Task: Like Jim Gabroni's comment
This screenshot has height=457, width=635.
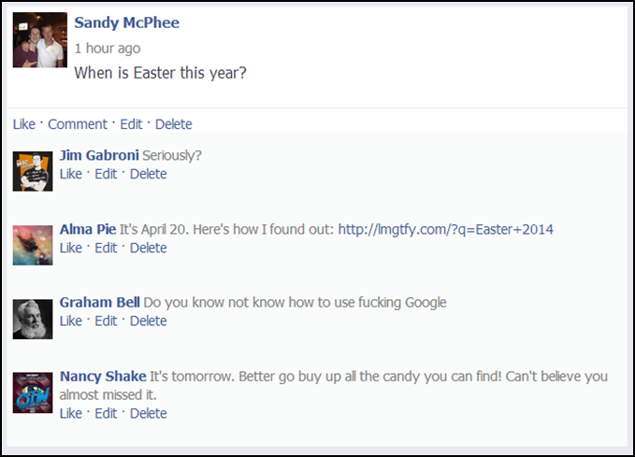Action: pyautogui.click(x=71, y=174)
